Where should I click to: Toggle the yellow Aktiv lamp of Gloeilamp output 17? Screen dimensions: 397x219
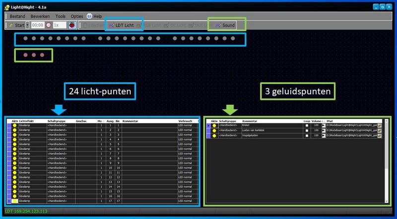pyautogui.click(x=15, y=201)
